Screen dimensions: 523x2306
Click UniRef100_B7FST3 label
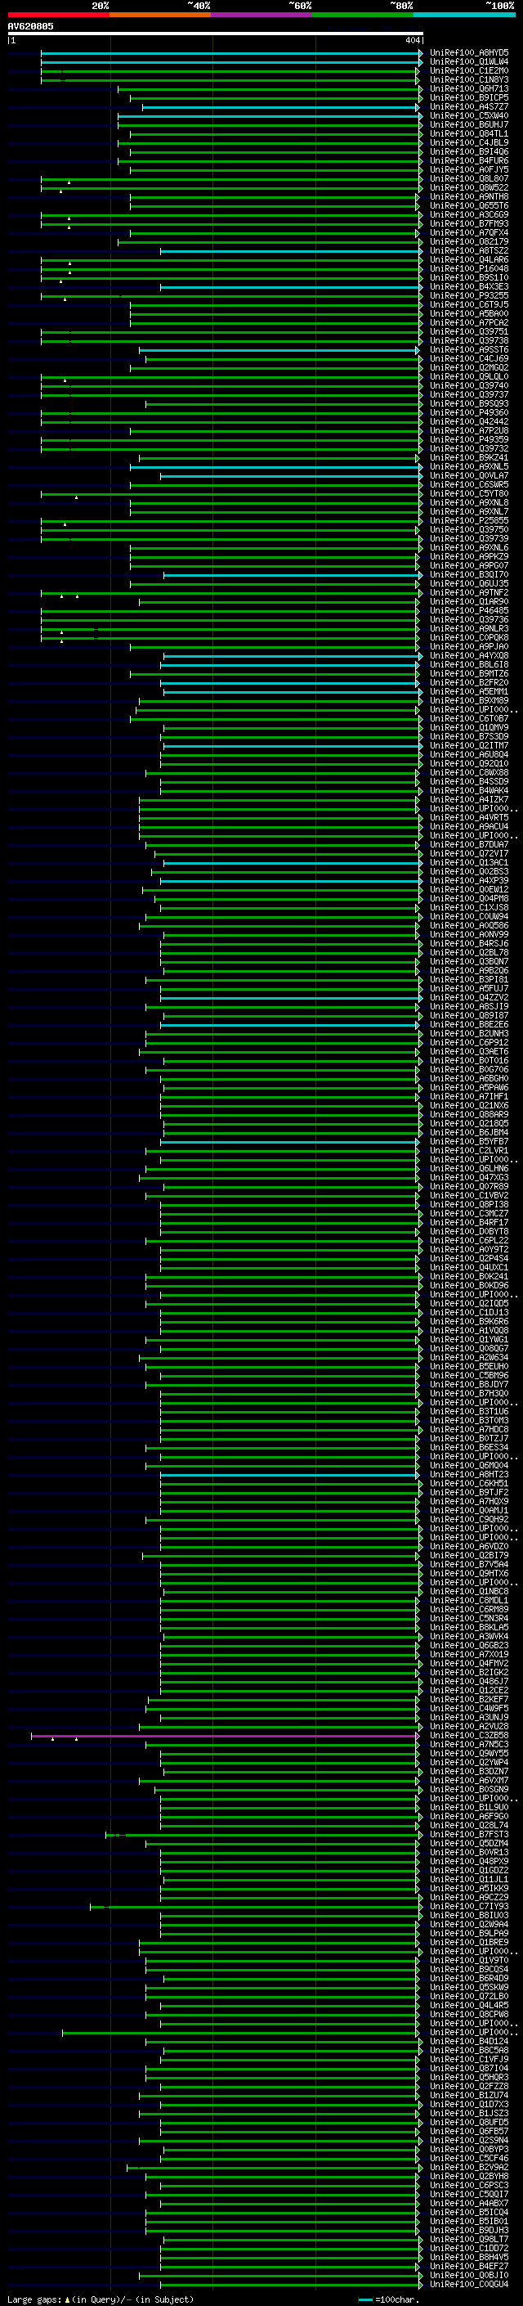coord(468,1835)
